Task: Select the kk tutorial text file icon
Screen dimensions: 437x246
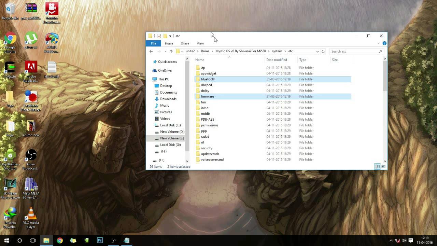Action: tap(52, 70)
